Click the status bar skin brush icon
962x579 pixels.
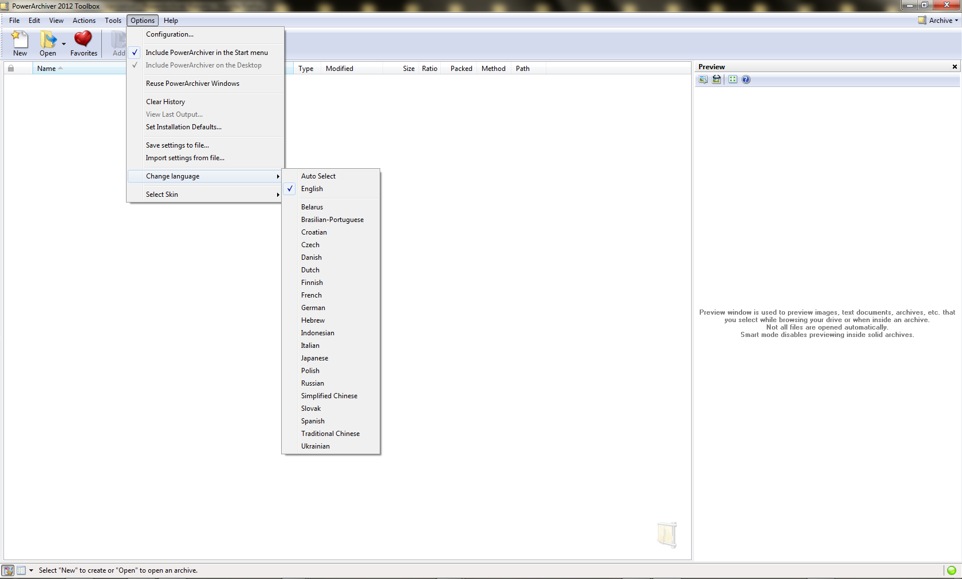pos(8,570)
